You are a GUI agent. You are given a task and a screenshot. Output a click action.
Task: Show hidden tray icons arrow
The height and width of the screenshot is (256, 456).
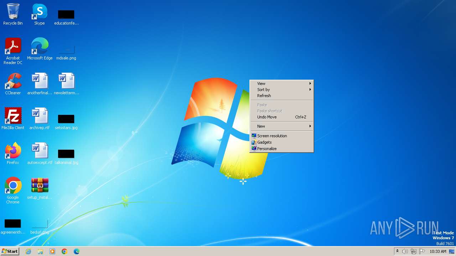coord(397,251)
